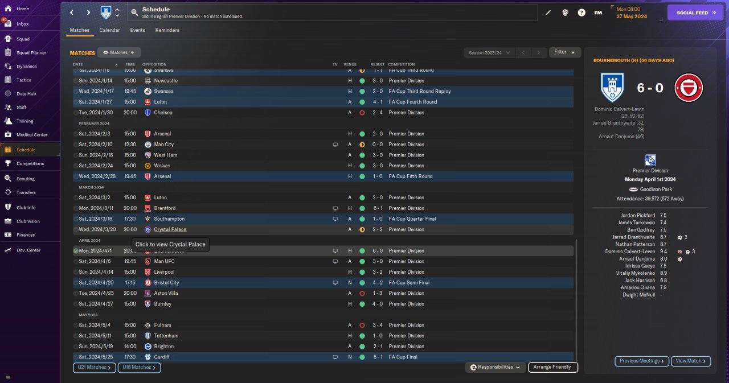The image size is (729, 383).
Task: Open Club Vision
Action: 28,221
